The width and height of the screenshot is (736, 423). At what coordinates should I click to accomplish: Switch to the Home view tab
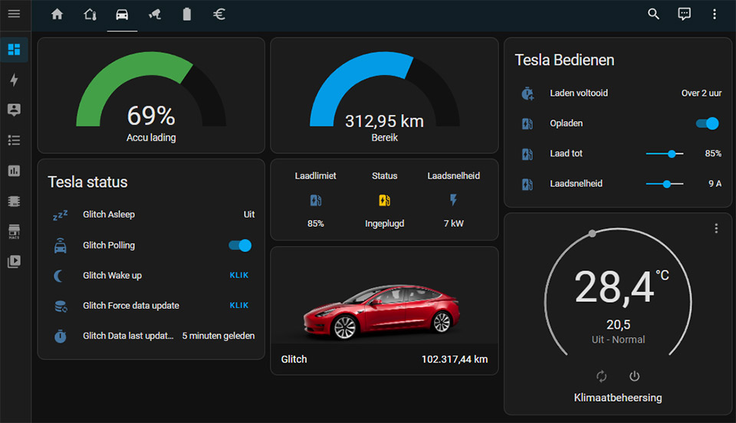click(58, 14)
